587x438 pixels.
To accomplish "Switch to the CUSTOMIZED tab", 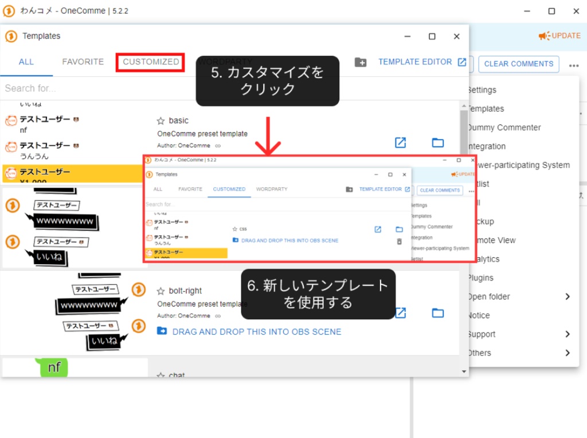I will tap(150, 62).
